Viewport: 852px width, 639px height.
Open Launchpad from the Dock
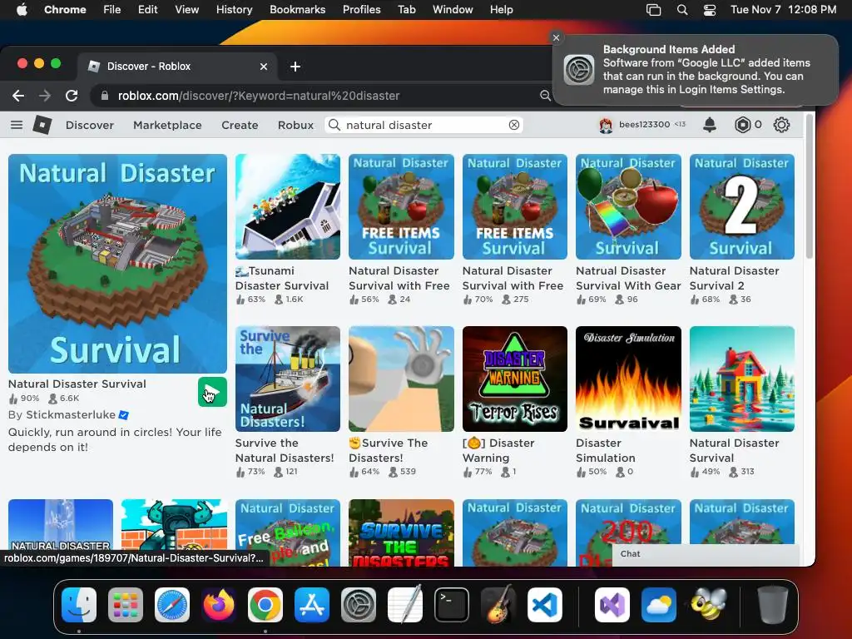[x=126, y=605]
